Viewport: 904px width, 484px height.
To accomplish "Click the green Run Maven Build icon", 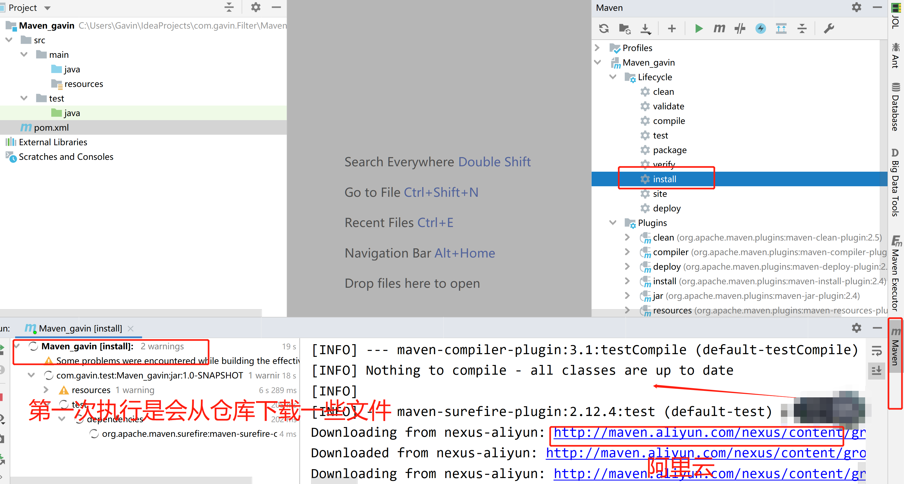I will (698, 28).
